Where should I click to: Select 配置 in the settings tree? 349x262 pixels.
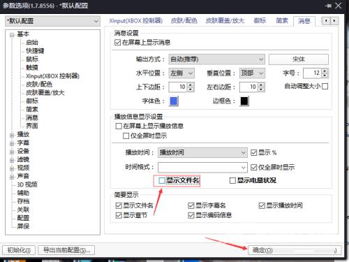[23, 218]
